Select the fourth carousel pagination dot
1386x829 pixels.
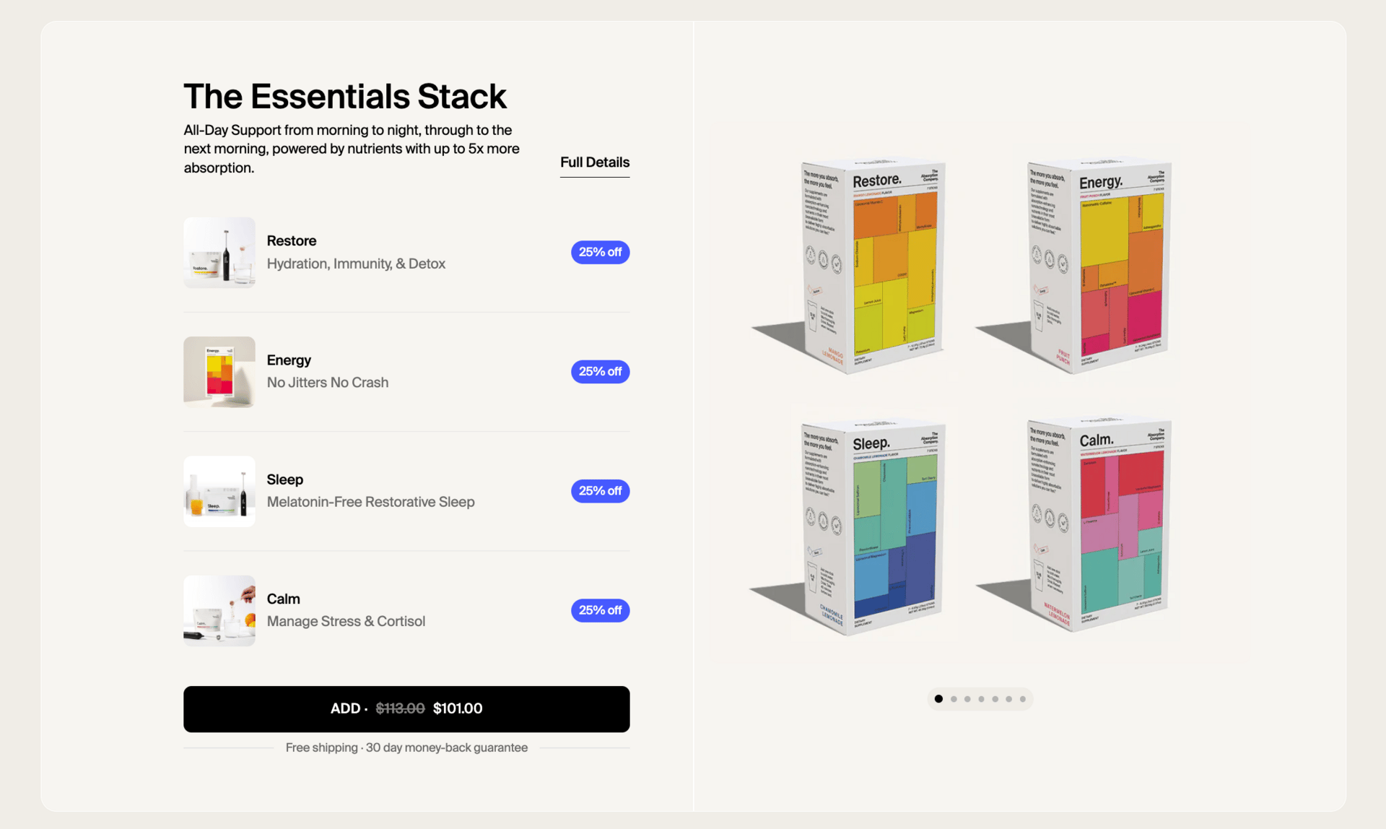pyautogui.click(x=981, y=699)
